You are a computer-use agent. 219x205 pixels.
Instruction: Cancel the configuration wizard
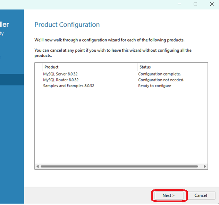(201, 195)
